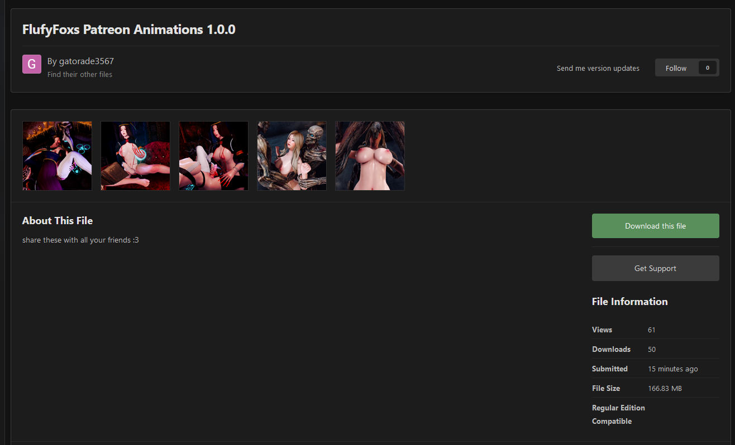The width and height of the screenshot is (735, 445).
Task: Click the About This File heading
Action: click(58, 221)
